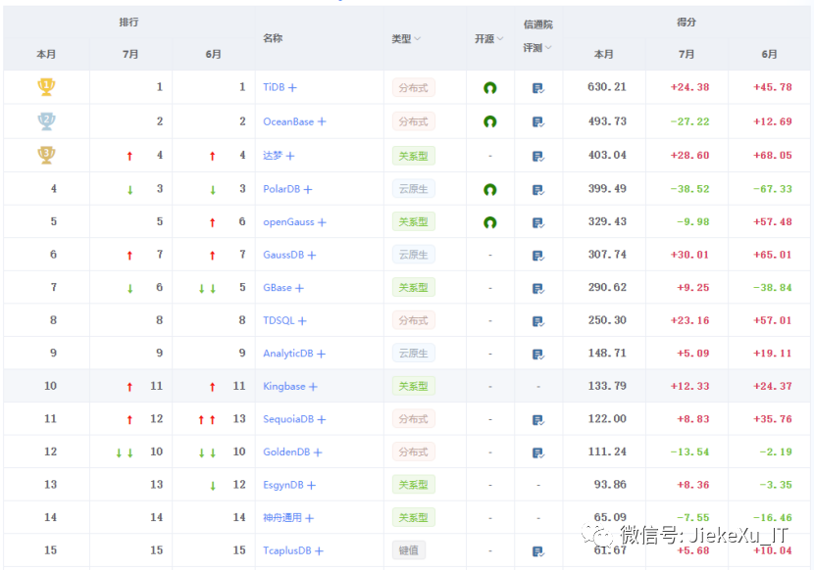
Task: Click the Kingbase score 133.79
Action: coord(607,386)
